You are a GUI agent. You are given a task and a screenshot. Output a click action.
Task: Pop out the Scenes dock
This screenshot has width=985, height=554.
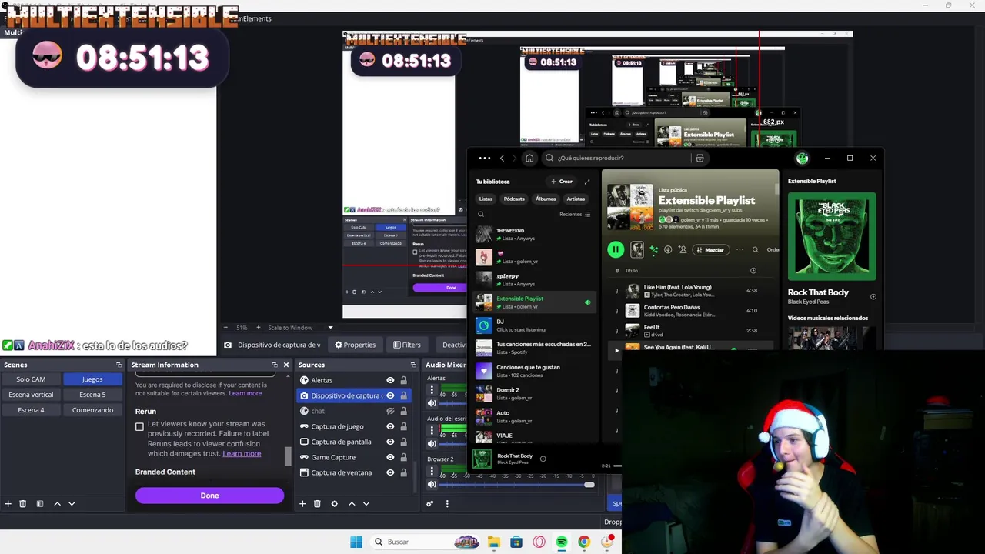click(119, 365)
